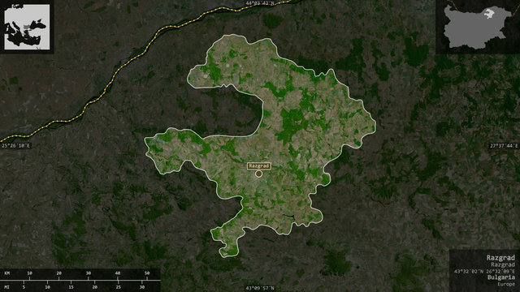
Task: Click the 30 mi scale mark
Action: [142, 287]
